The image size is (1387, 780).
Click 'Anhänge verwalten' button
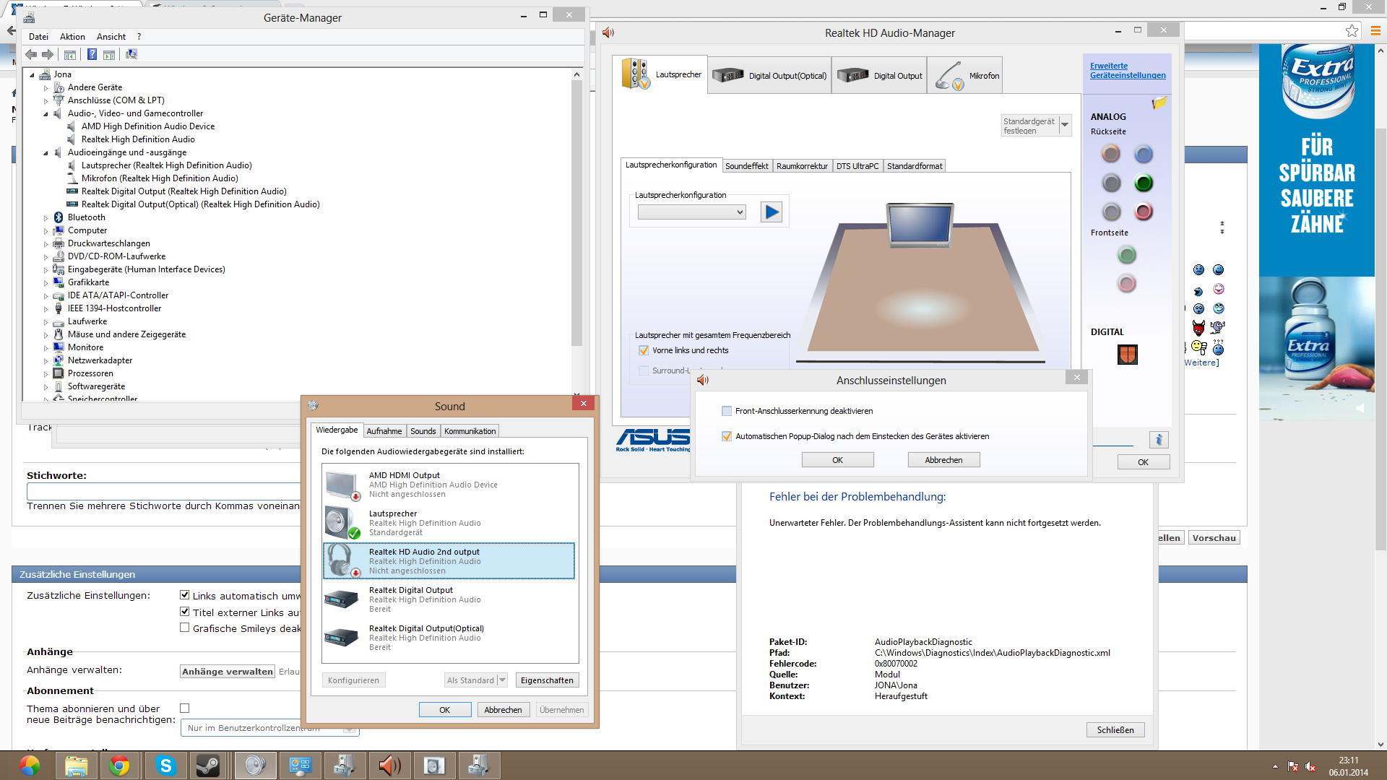(x=228, y=672)
